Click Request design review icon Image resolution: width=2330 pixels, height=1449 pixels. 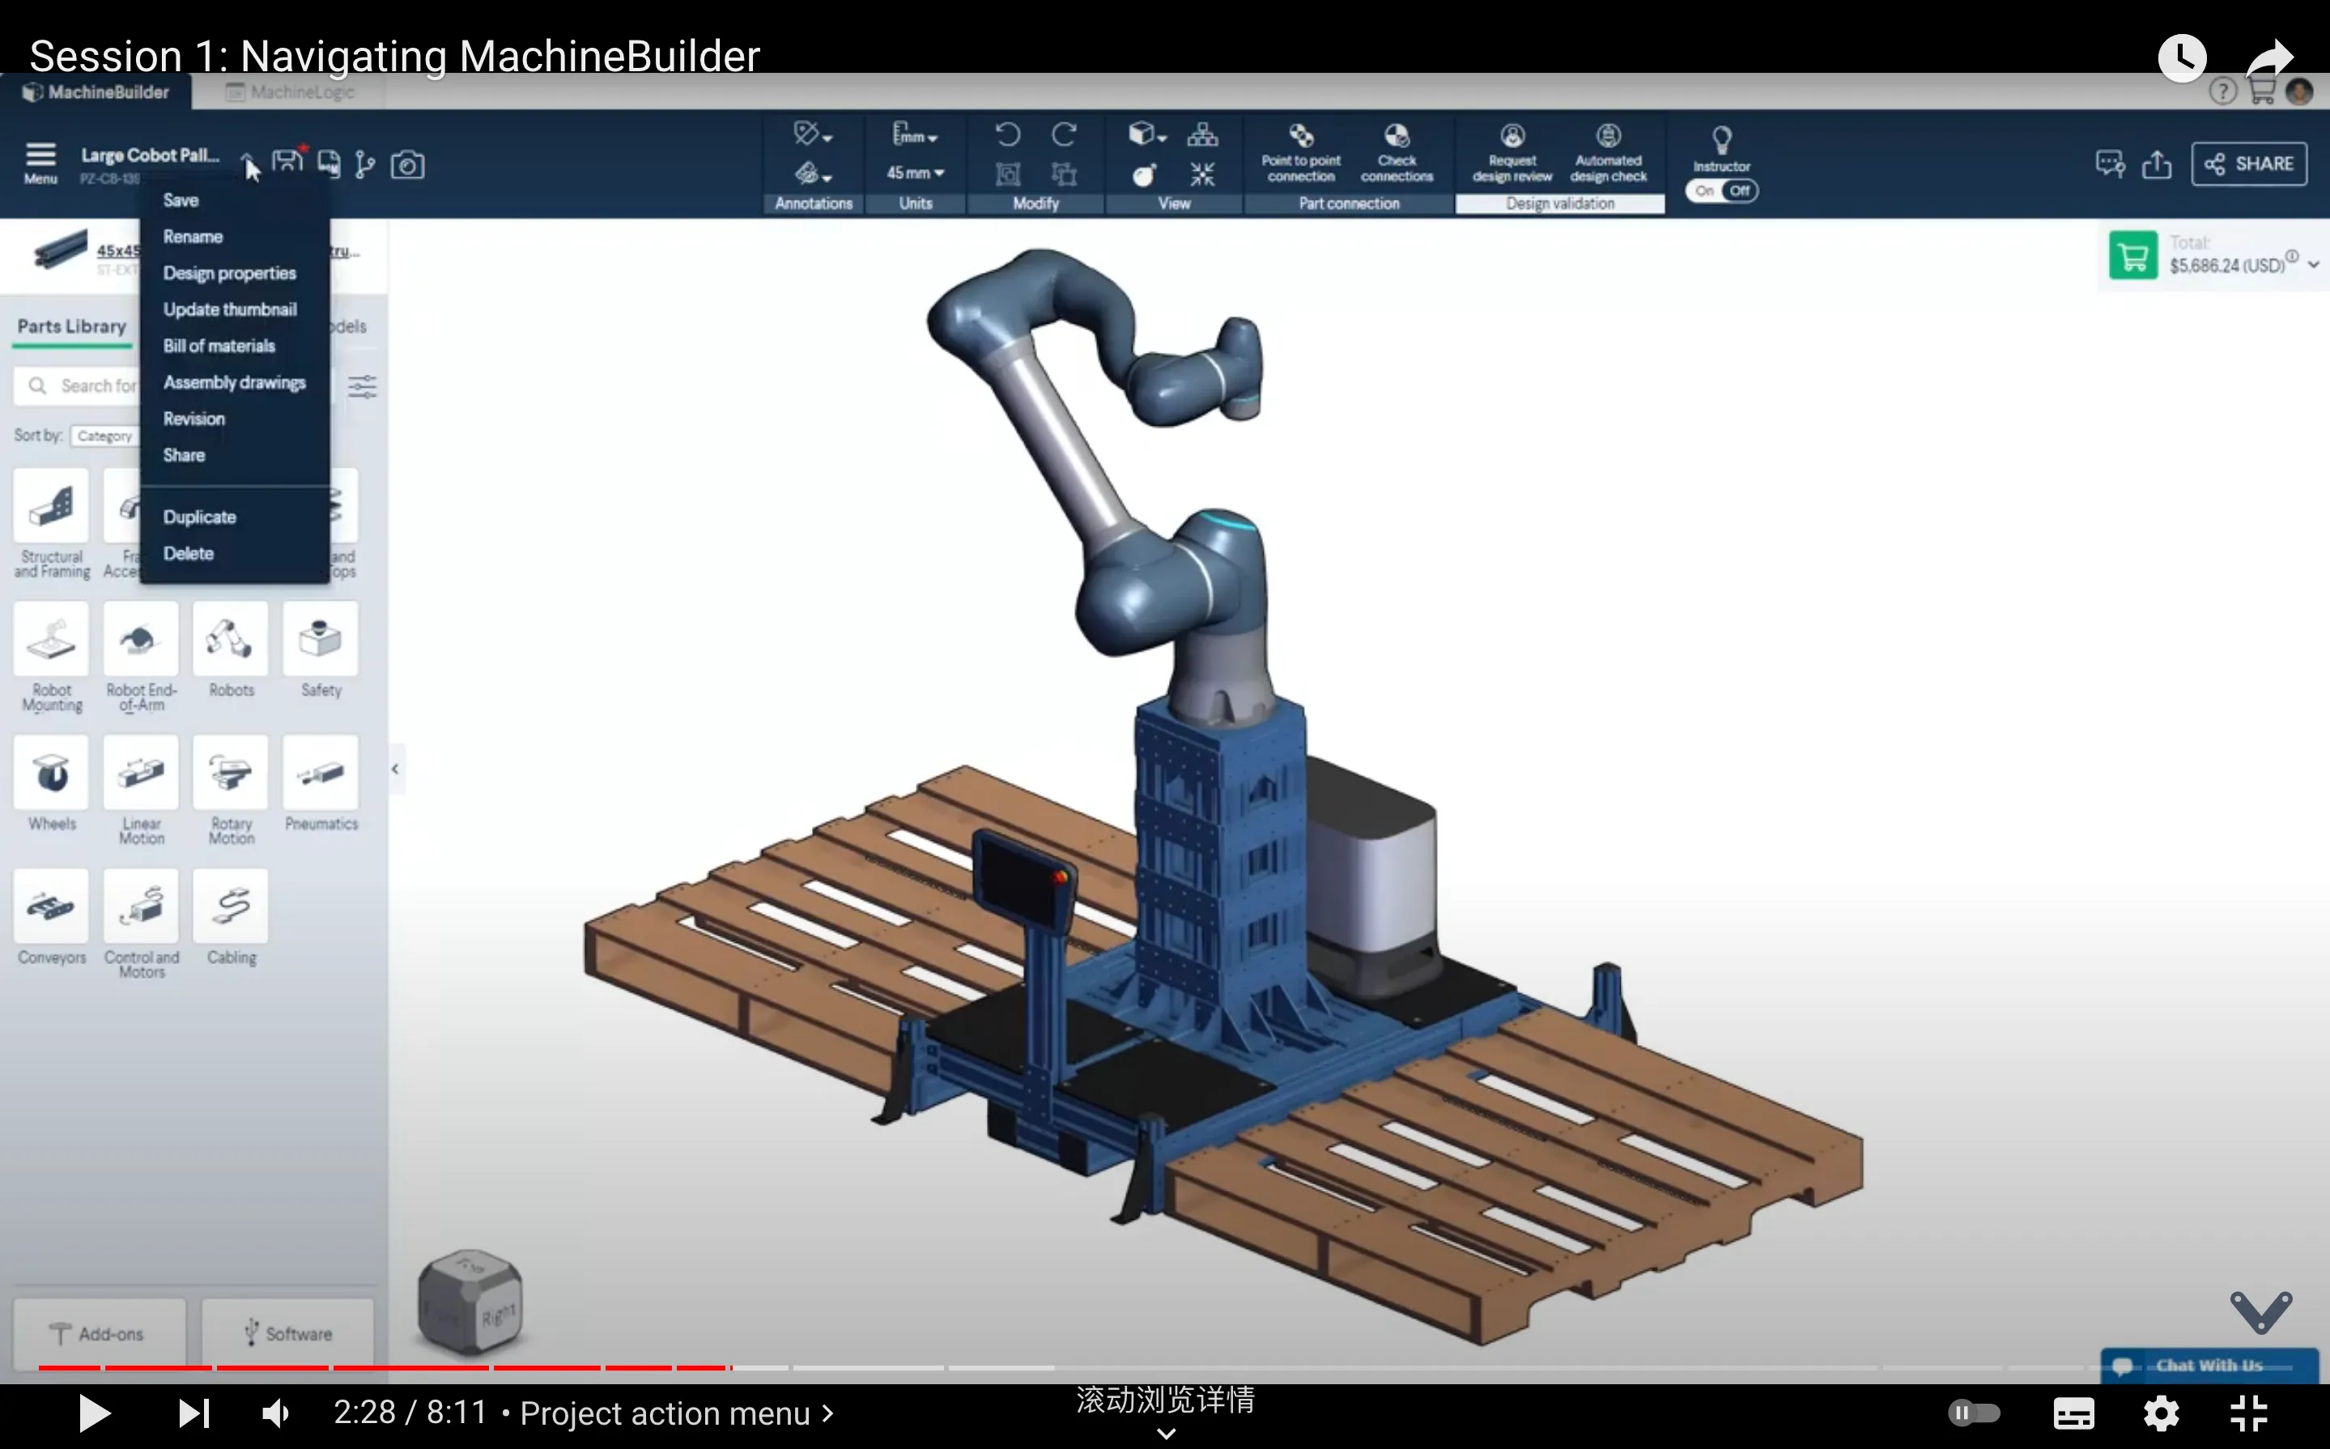point(1512,136)
